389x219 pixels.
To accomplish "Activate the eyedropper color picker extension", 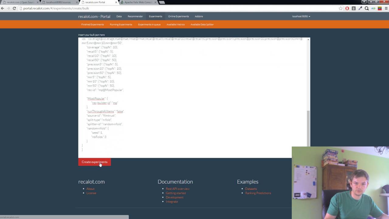I will coord(360,8).
